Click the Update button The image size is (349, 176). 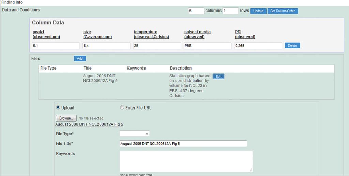click(258, 11)
